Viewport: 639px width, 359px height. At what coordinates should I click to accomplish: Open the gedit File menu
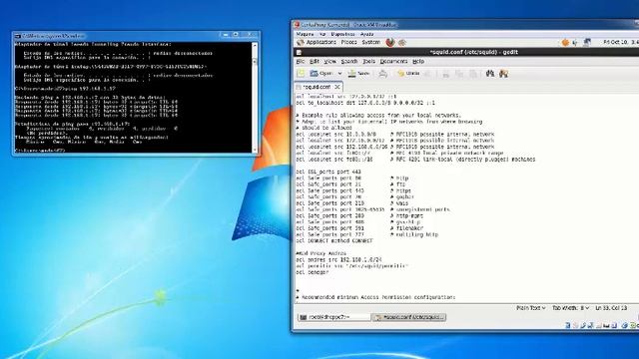(x=301, y=62)
